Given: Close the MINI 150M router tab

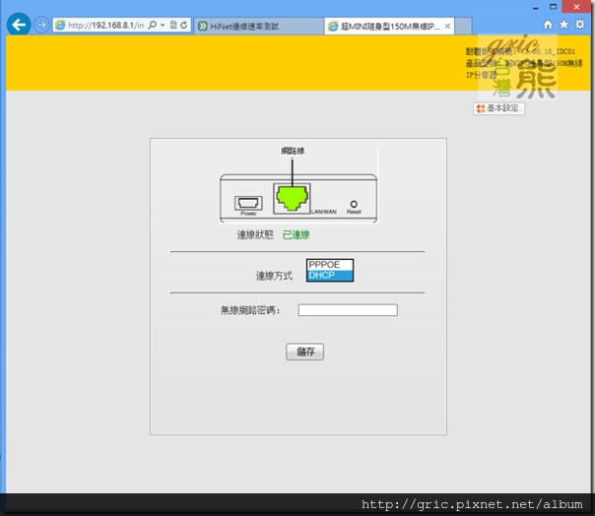Looking at the screenshot, I should pos(448,27).
